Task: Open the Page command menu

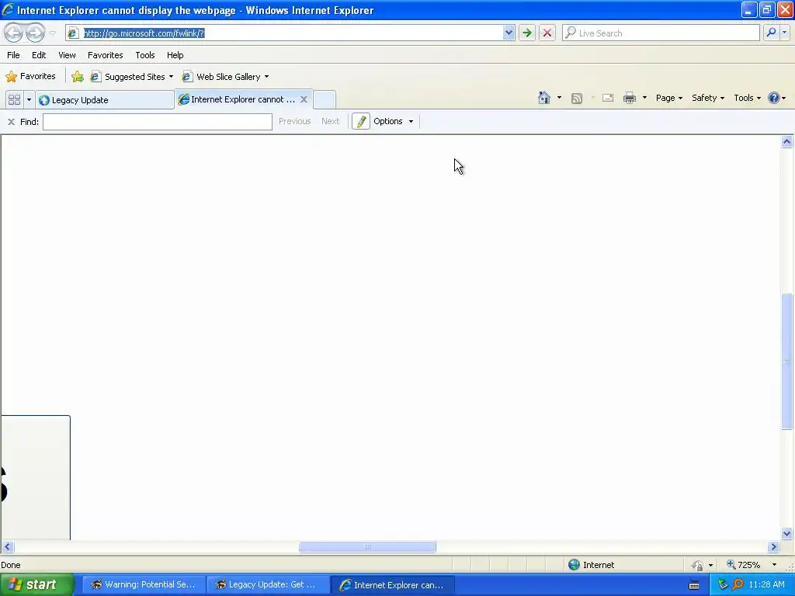Action: pyautogui.click(x=668, y=98)
